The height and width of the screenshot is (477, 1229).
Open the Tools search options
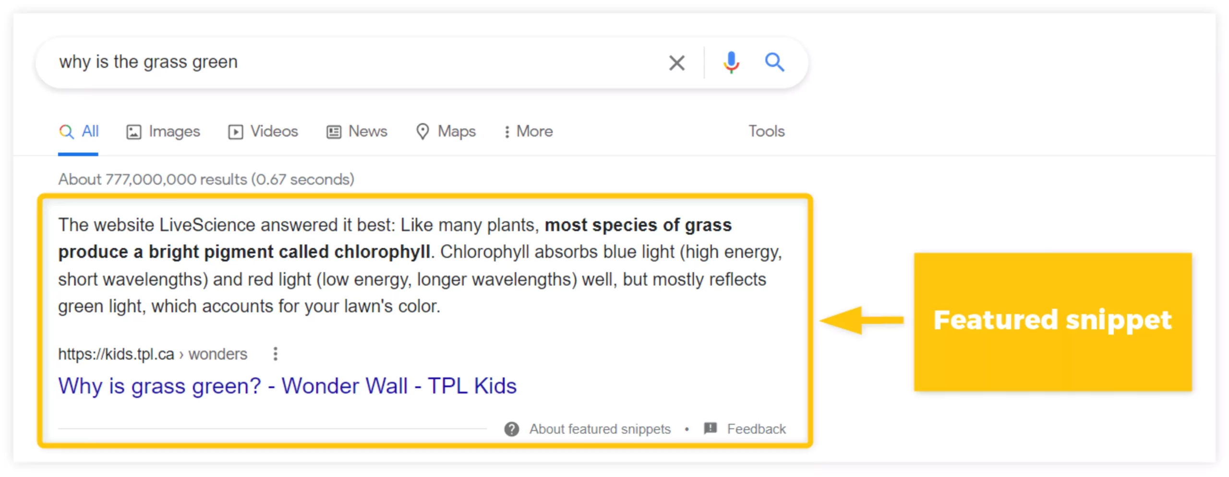(x=766, y=131)
